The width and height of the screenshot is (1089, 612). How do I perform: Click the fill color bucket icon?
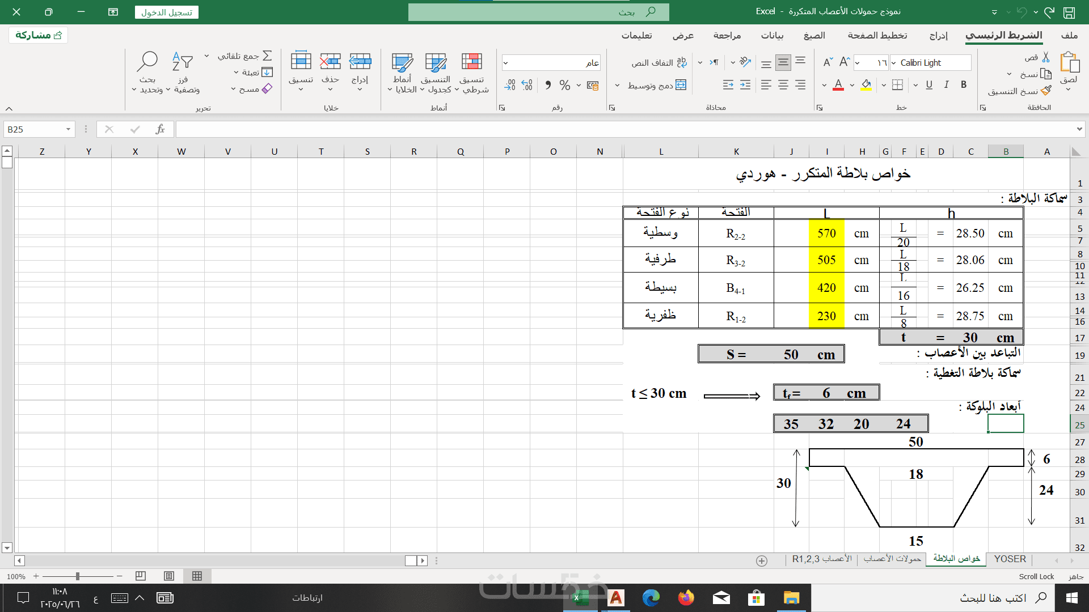pos(866,85)
